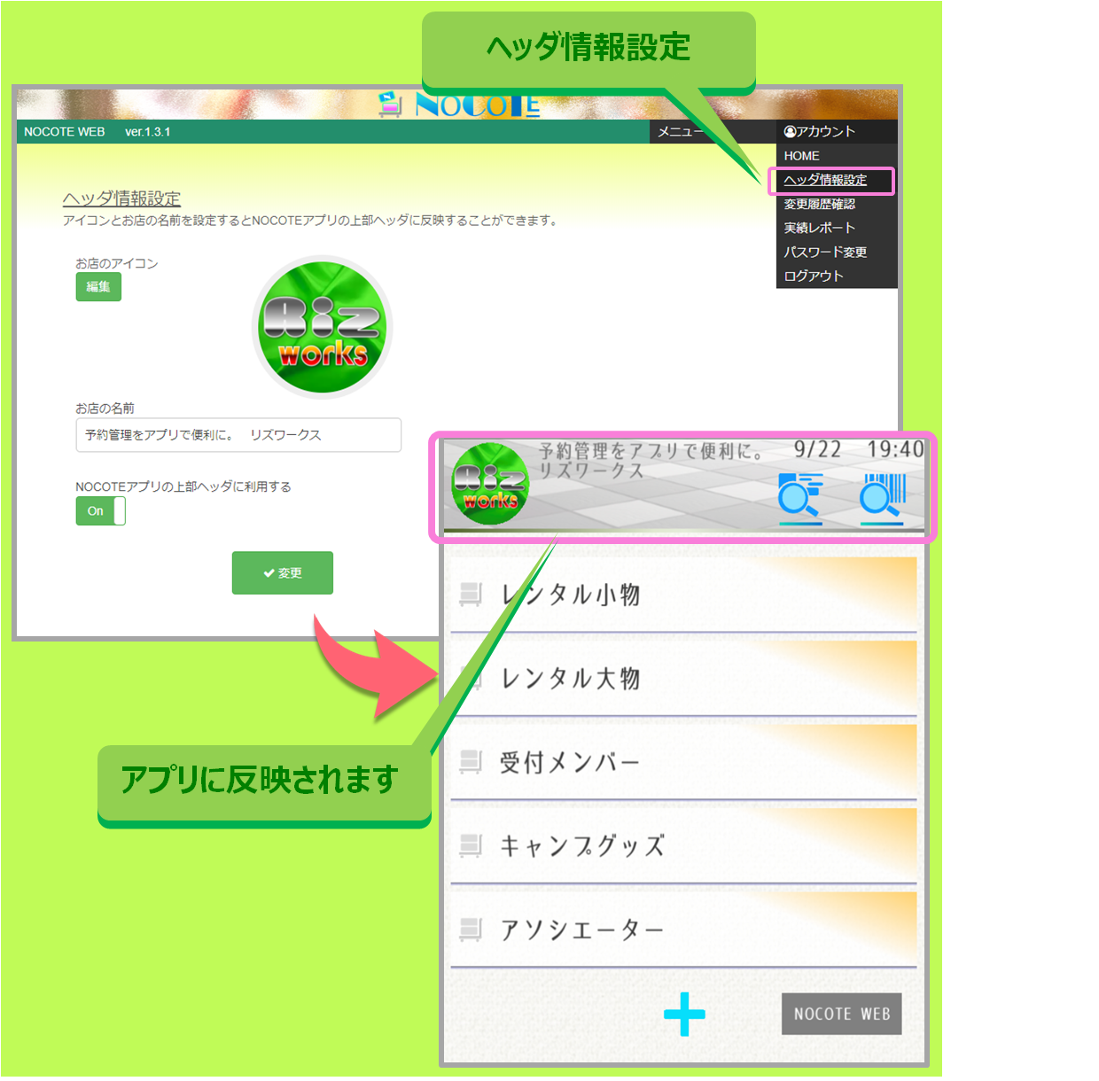Click the icon beside アソシエーター
This screenshot has width=1099, height=1081.
point(471,929)
